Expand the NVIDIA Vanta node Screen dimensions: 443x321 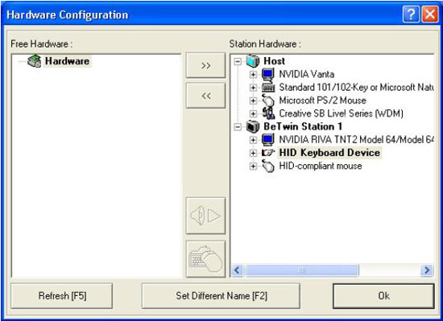click(253, 75)
